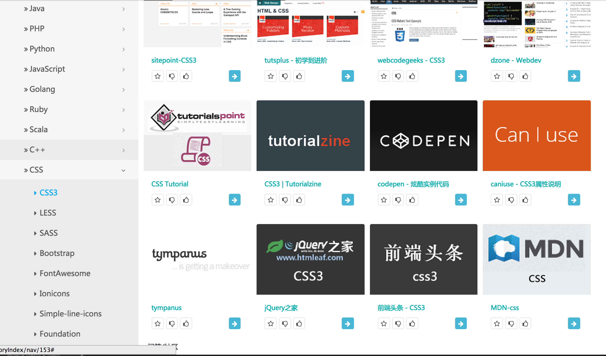Viewport: 606px width, 356px height.
Task: Select Ionicons submenu item
Action: tap(55, 294)
